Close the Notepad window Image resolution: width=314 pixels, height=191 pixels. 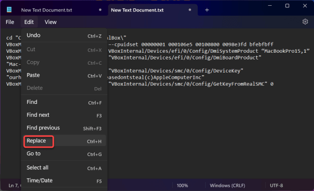point(305,6)
